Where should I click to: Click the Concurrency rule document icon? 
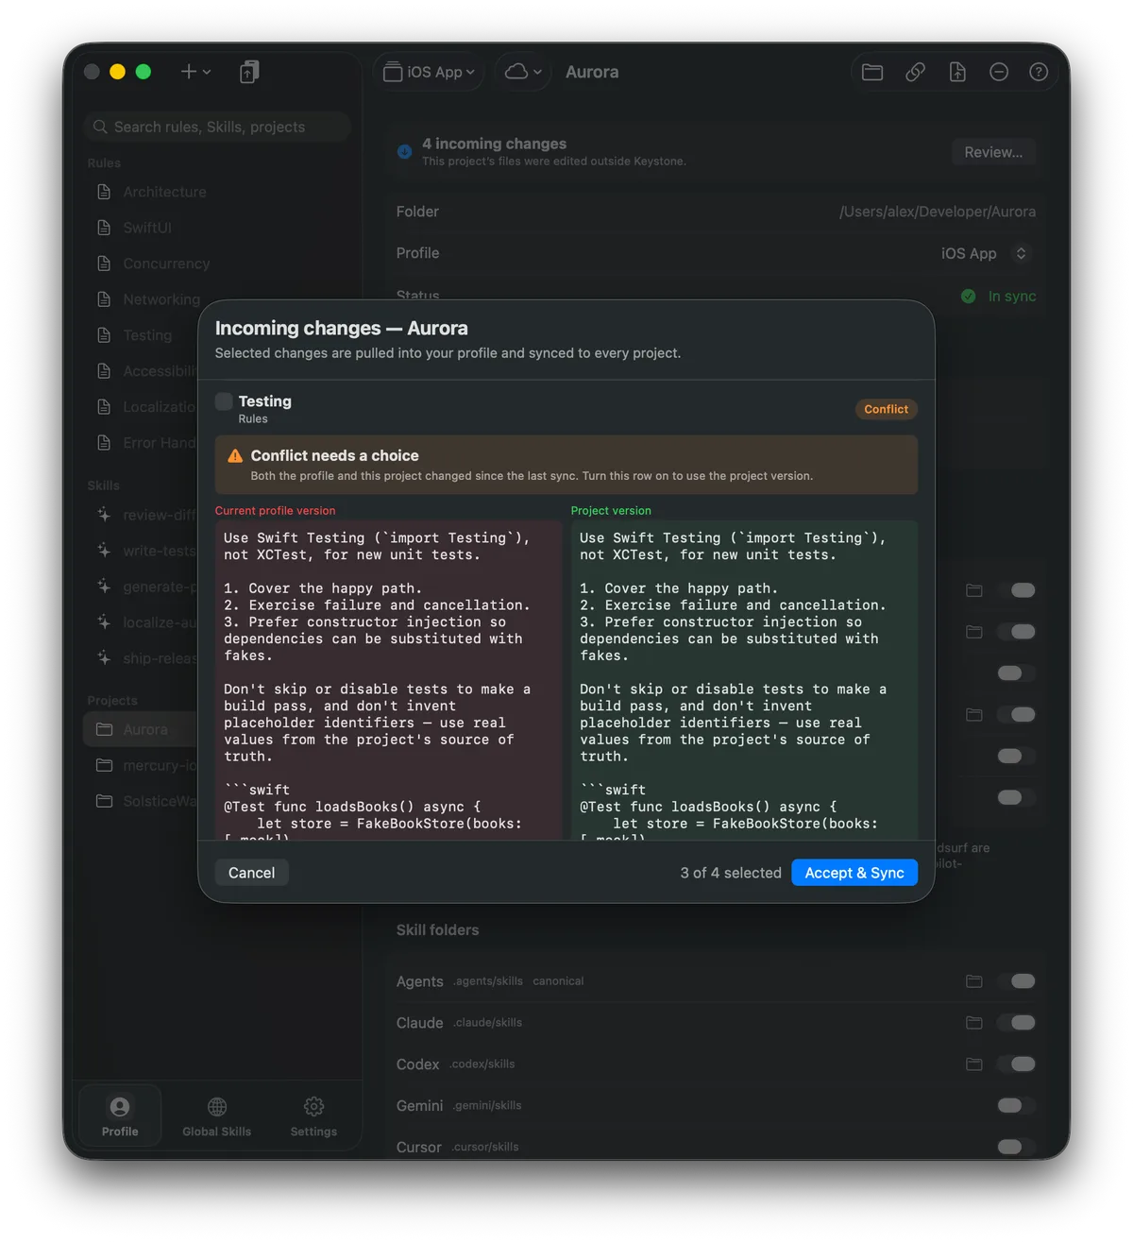click(104, 264)
